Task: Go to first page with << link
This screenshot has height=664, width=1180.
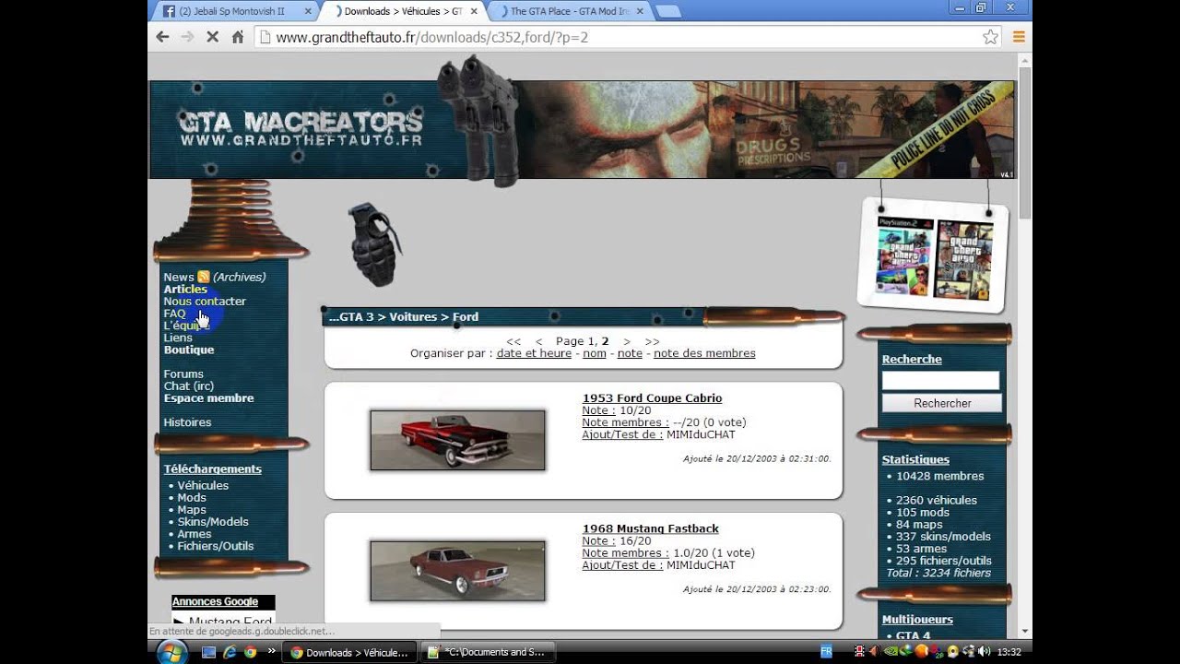Action: click(513, 341)
